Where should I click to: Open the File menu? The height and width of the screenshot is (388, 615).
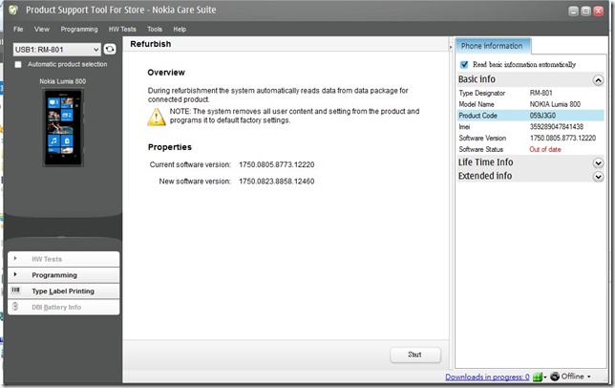click(18, 29)
